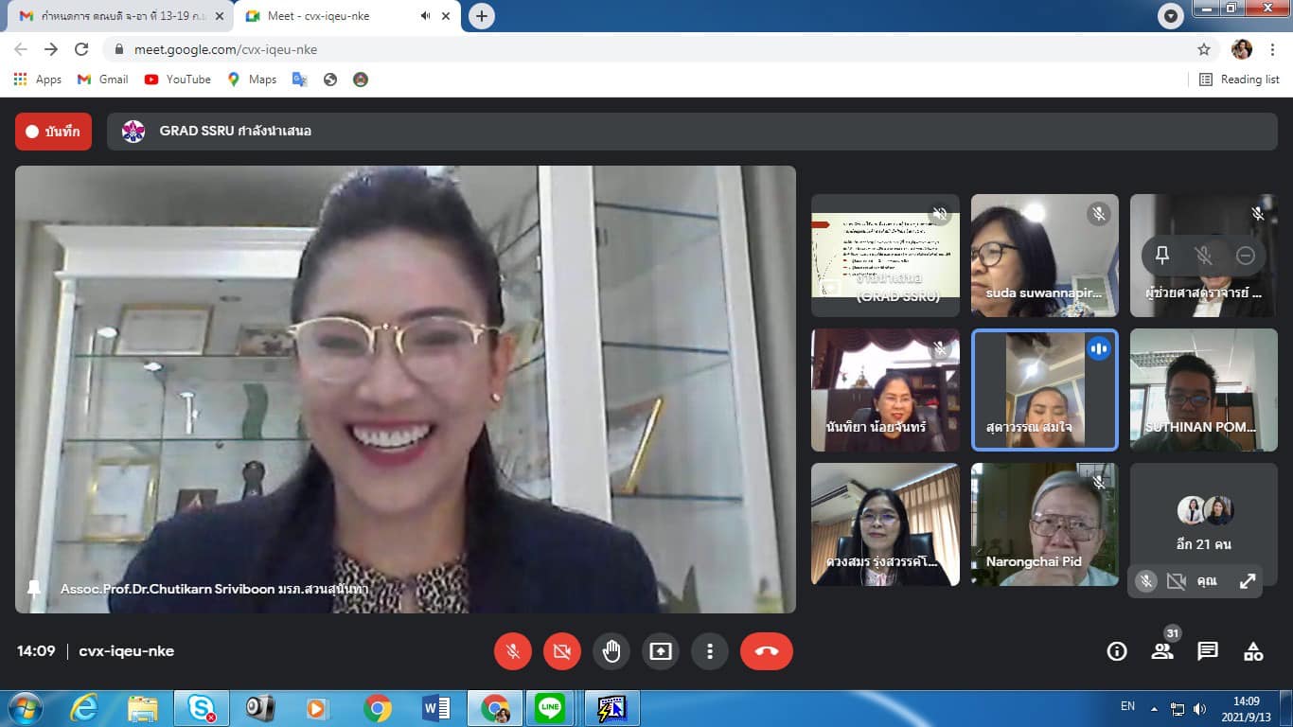Open the chat messages panel
Image resolution: width=1293 pixels, height=727 pixels.
pyautogui.click(x=1208, y=651)
